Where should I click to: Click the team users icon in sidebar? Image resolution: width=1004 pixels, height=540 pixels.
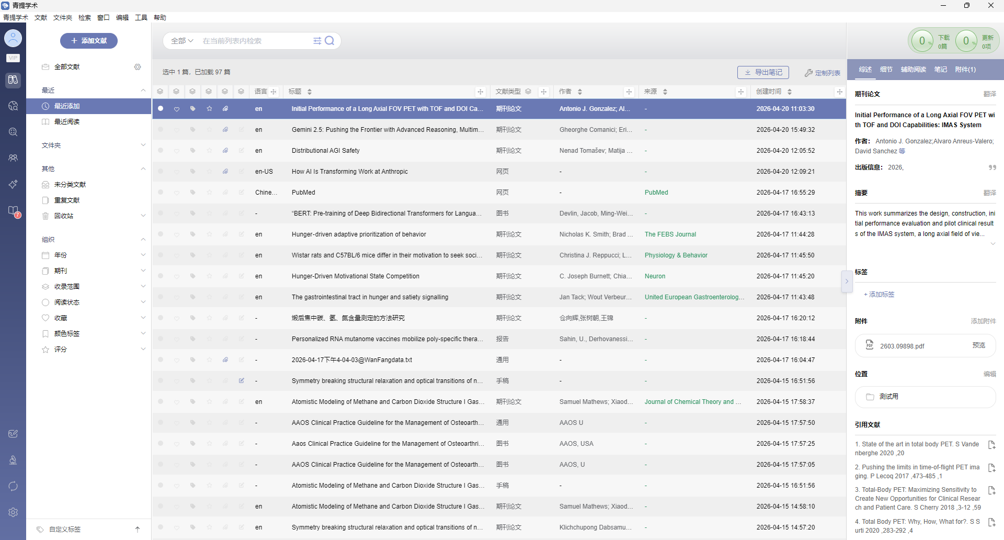(x=13, y=158)
